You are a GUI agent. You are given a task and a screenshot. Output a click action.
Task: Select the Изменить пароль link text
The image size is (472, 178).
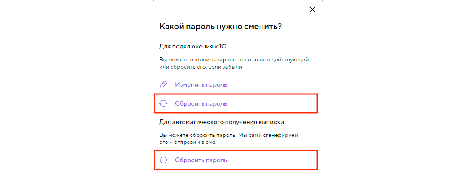201,84
